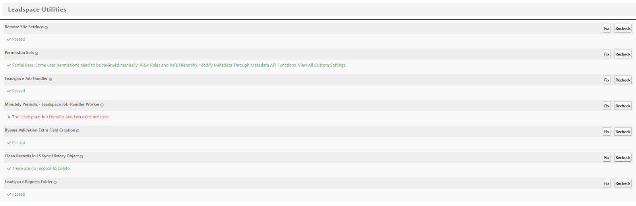View info for Clean Records in LS Sync History

[x=81, y=156]
